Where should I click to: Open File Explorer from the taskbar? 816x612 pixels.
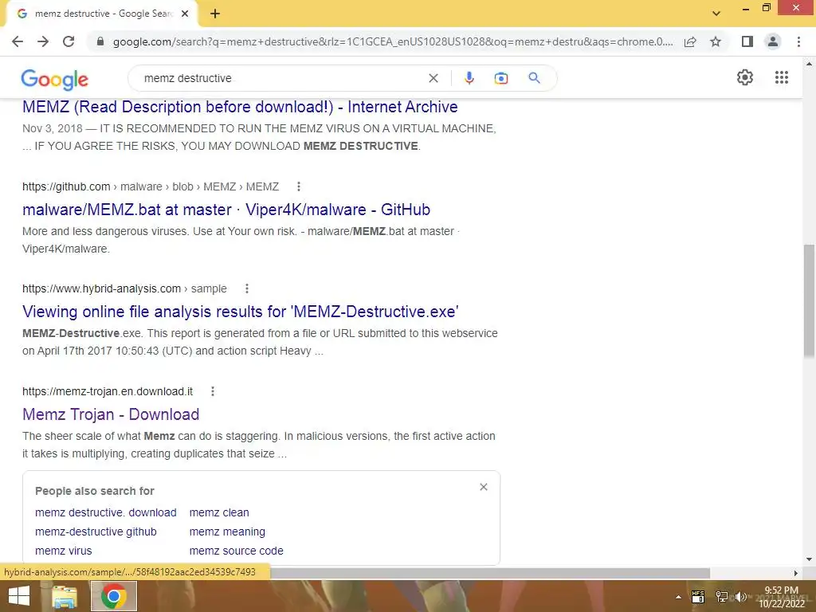(x=65, y=596)
